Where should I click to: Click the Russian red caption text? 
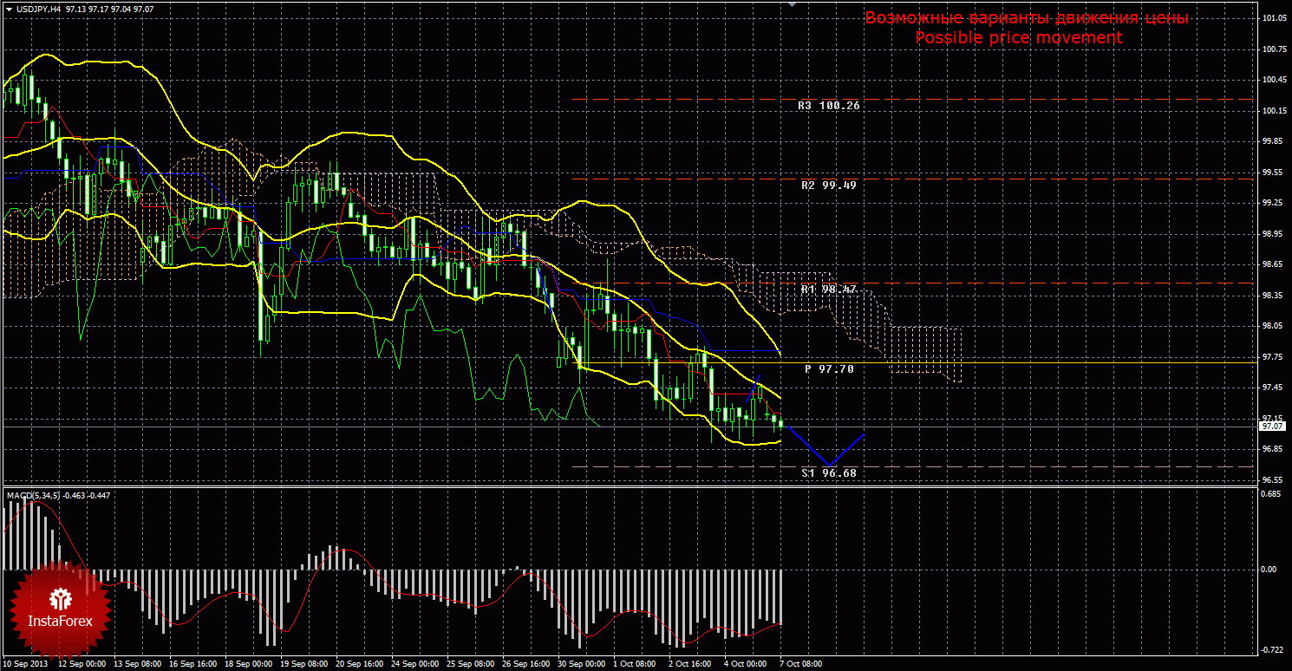pos(1027,18)
